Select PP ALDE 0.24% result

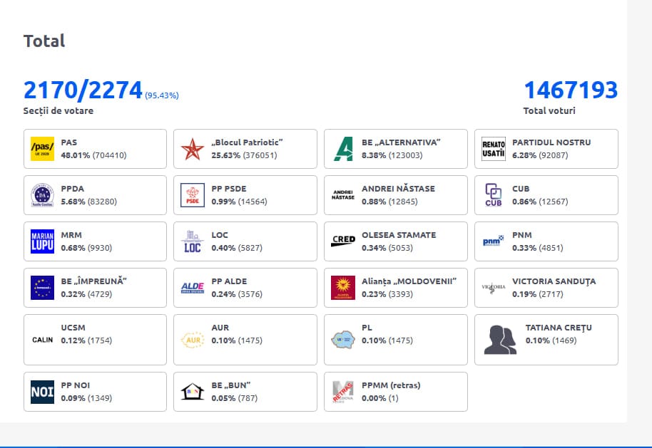click(237, 294)
